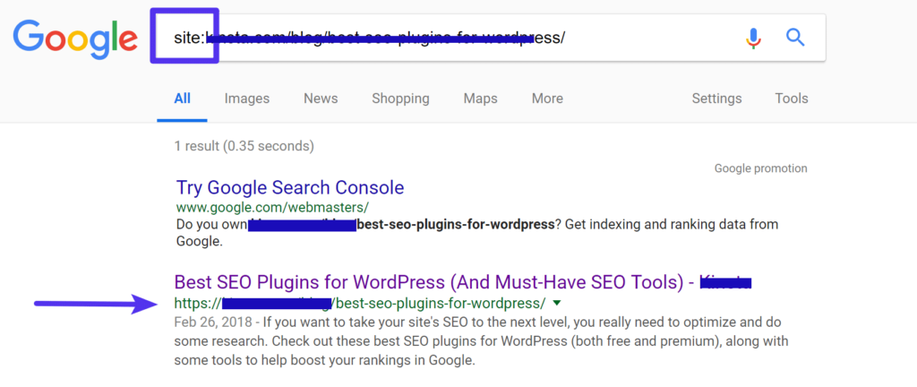Click the '1 result (0.35 seconds)' stats text
This screenshot has height=387, width=917.
click(x=244, y=145)
